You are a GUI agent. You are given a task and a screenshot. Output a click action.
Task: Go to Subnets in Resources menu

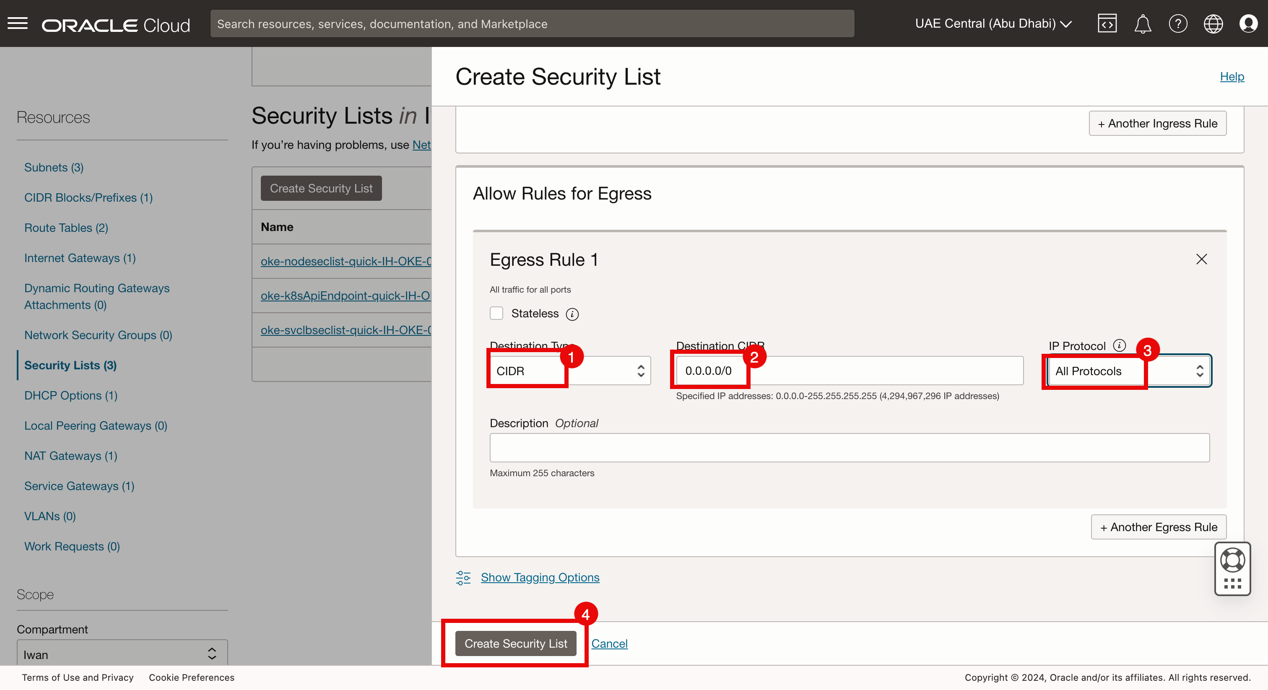54,167
